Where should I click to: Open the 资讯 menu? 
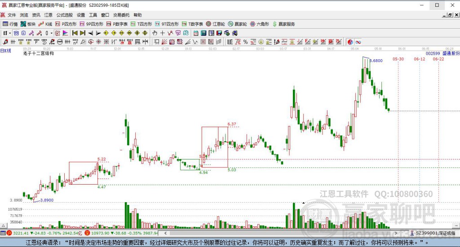click(36, 15)
